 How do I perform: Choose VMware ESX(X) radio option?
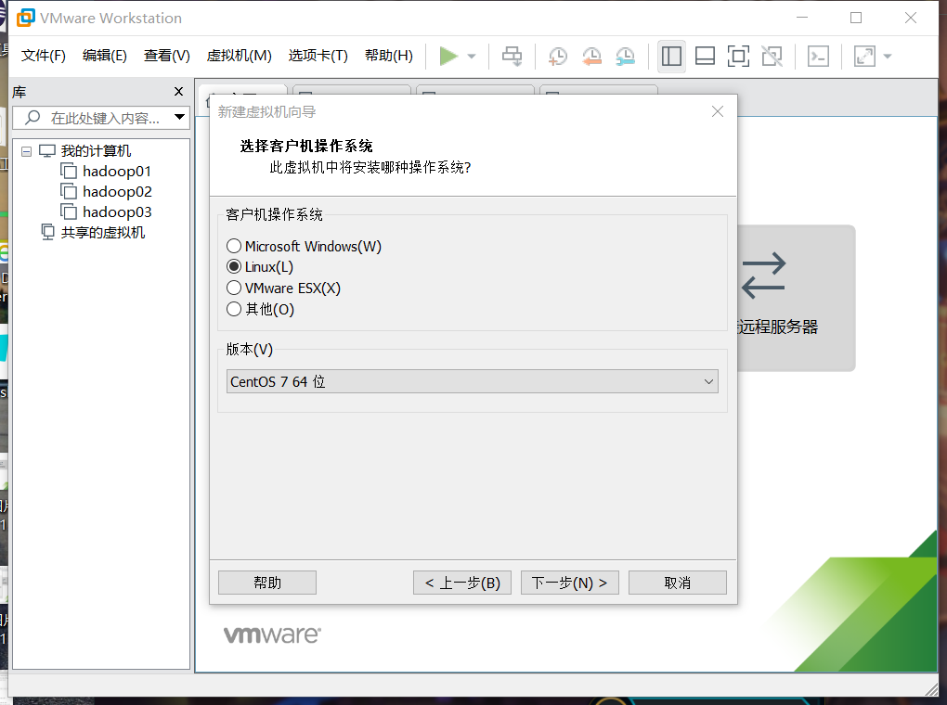point(283,288)
